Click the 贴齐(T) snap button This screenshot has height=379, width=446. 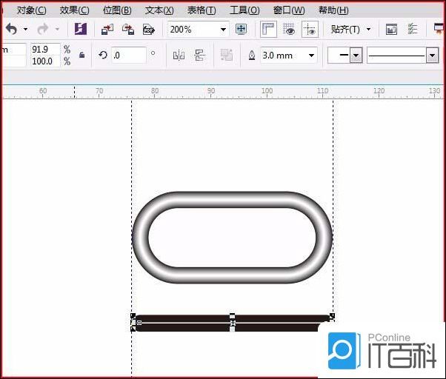click(350, 29)
